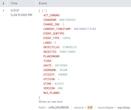Collapse the JSON object with [-] toggle

44,11
